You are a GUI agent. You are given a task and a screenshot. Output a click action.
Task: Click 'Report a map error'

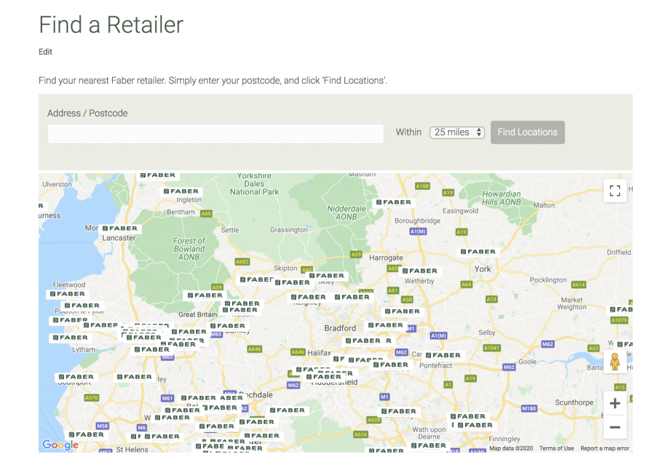click(604, 448)
